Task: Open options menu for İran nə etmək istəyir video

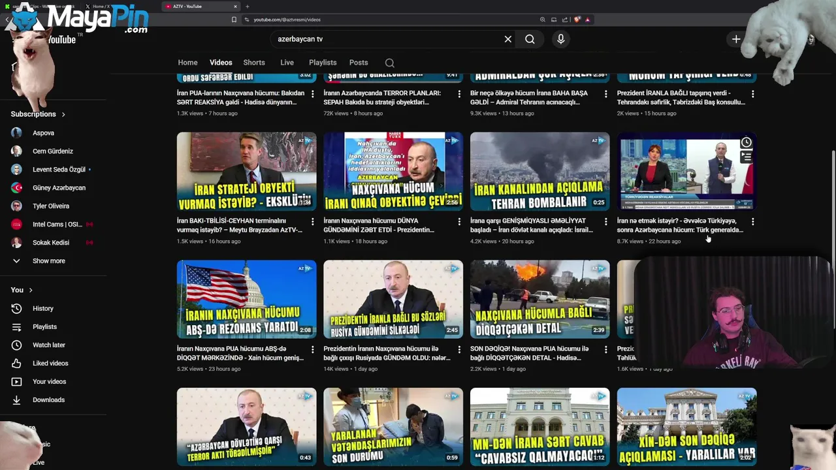Action: coord(752,222)
